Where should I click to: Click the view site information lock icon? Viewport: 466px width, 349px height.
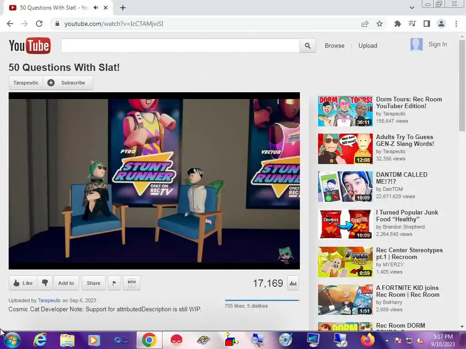point(57,24)
